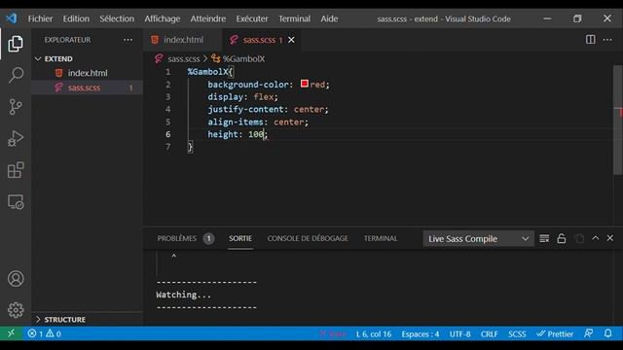The image size is (623, 350).
Task: Open Remote Explorer view
Action: coord(16,201)
